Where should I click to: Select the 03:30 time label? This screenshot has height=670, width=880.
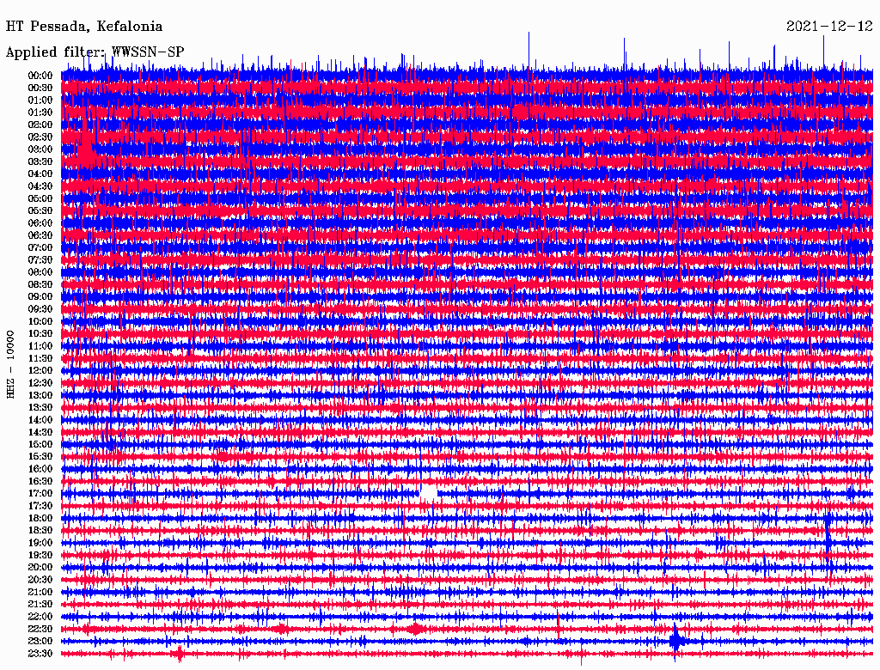40,162
